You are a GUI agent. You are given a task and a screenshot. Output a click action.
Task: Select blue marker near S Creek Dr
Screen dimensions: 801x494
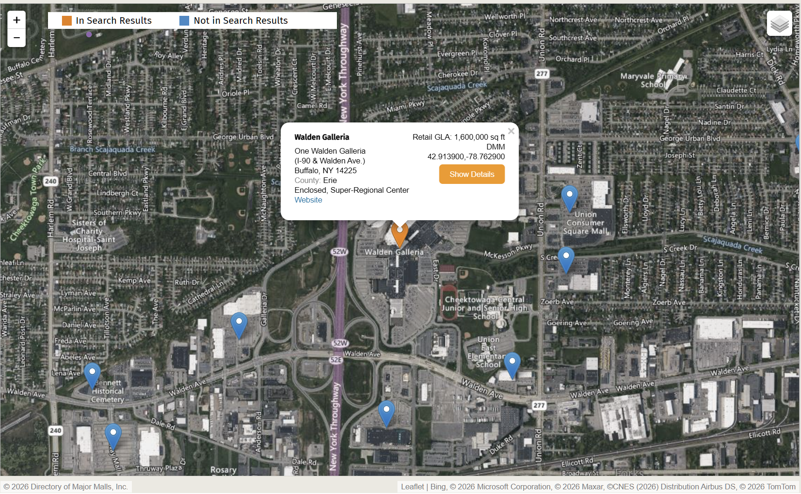566,259
